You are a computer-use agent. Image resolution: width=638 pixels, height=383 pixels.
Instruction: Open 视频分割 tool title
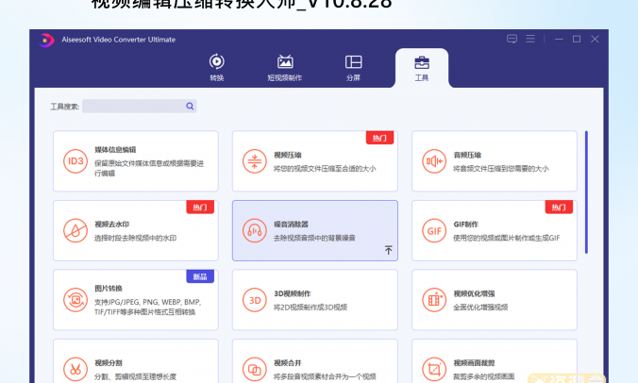click(x=109, y=362)
